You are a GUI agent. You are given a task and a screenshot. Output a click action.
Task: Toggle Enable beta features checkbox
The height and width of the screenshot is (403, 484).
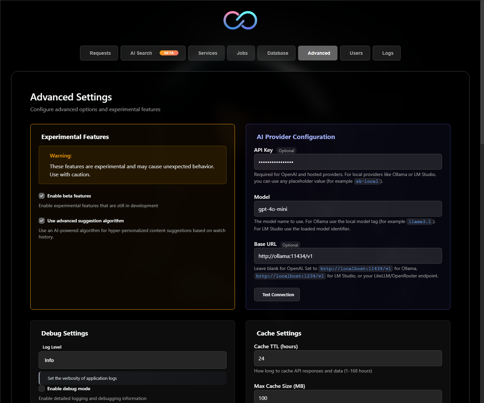pos(42,196)
